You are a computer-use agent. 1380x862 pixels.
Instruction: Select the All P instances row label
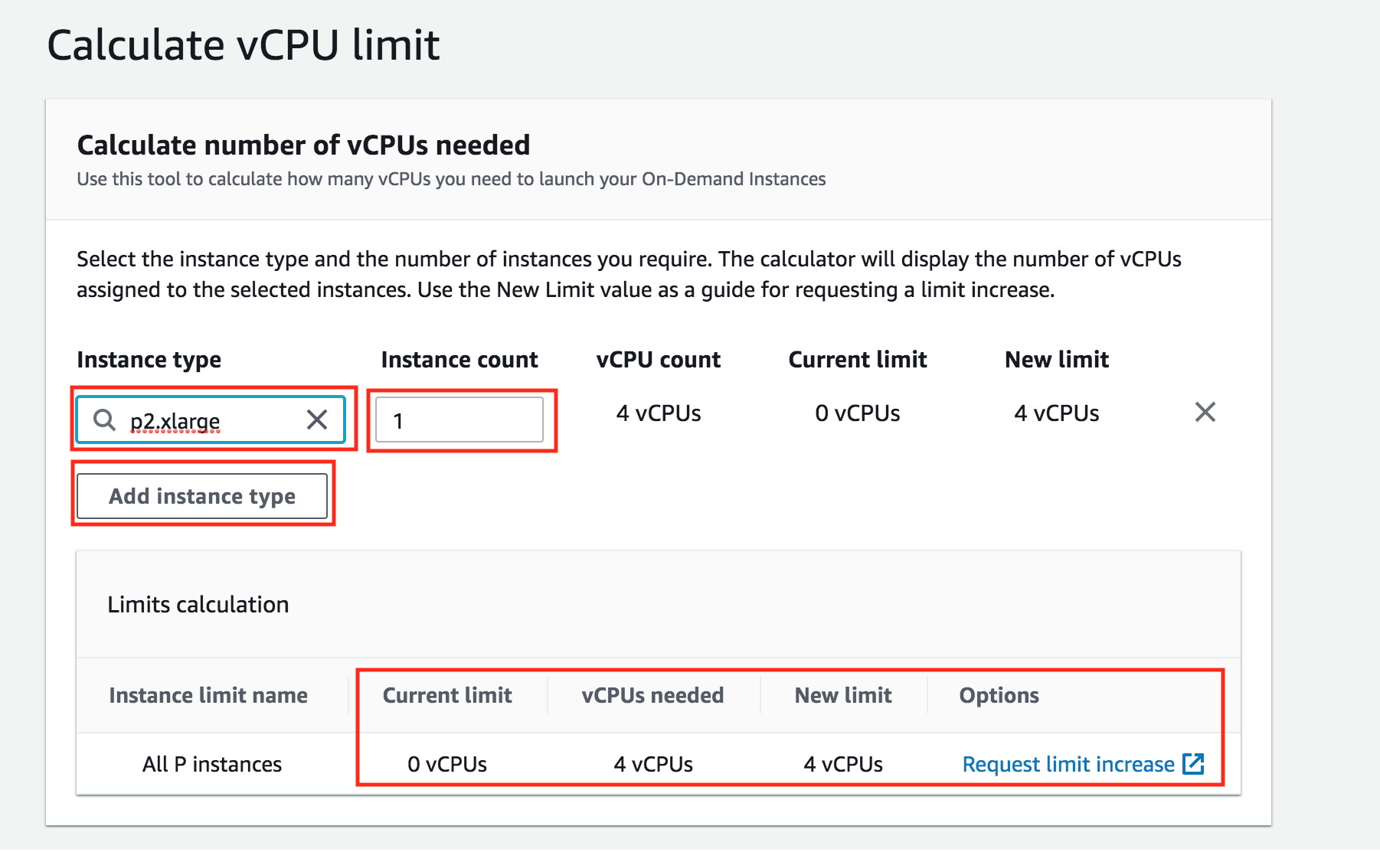pos(212,764)
